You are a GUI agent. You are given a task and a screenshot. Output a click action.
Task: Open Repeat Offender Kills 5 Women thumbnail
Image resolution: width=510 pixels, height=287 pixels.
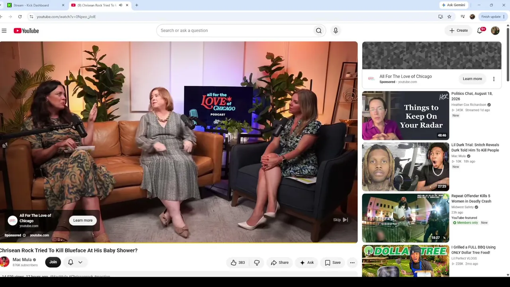click(x=406, y=218)
